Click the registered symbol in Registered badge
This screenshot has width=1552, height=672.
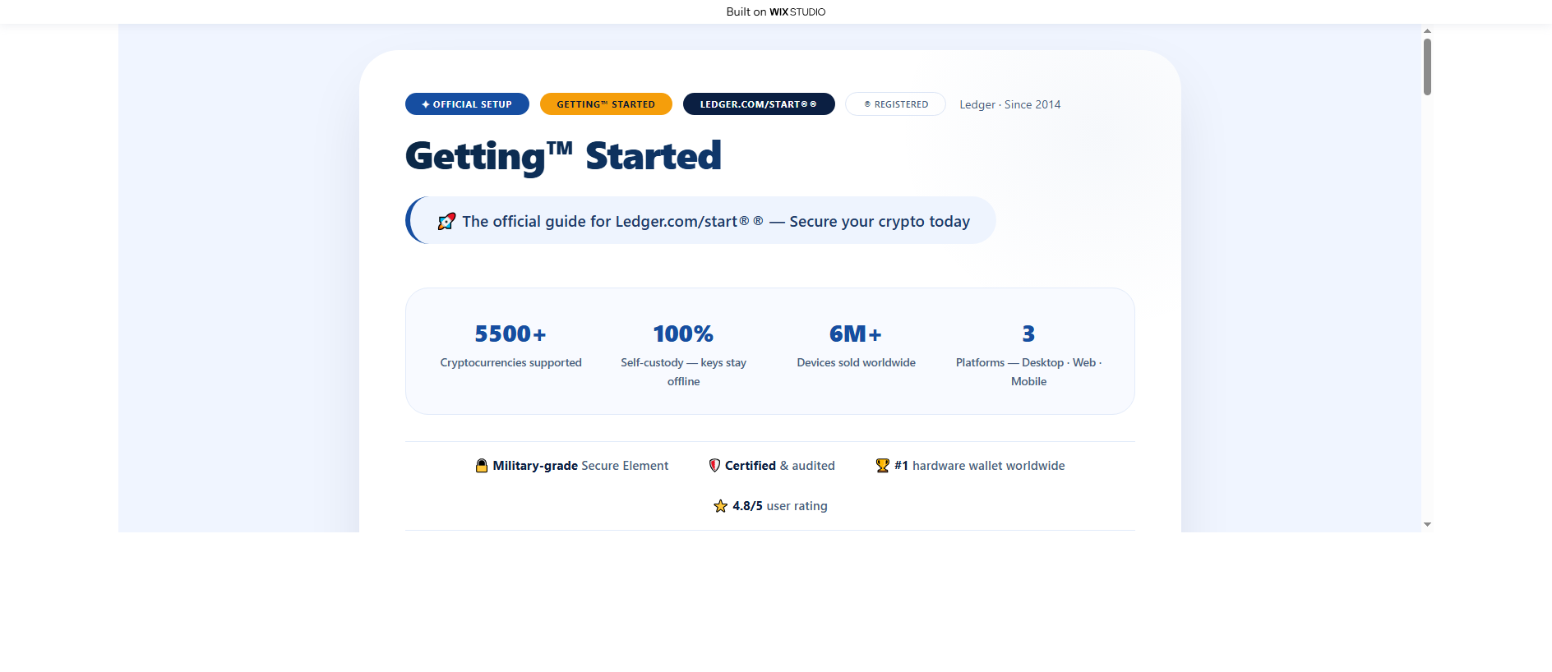(x=867, y=104)
